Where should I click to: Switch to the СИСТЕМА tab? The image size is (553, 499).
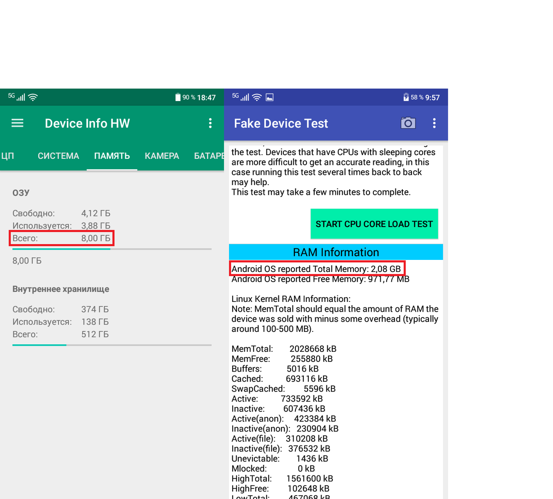59,156
